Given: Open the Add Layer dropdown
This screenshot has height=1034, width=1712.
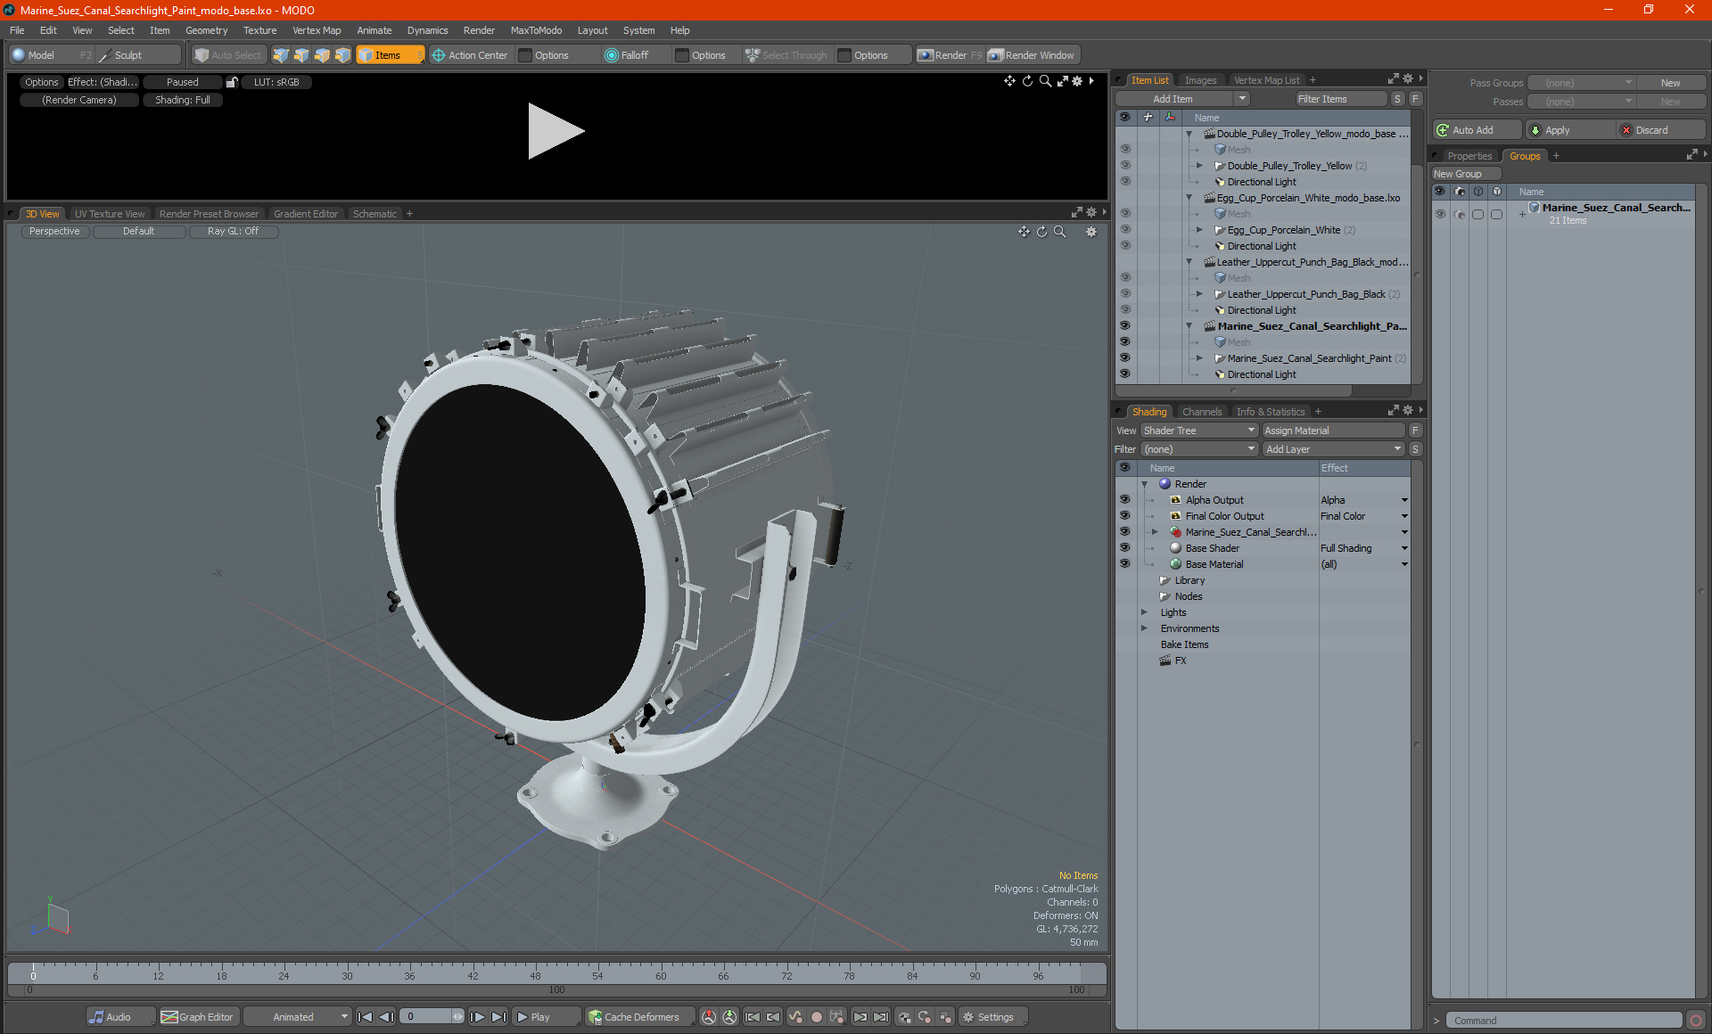Looking at the screenshot, I should (x=1332, y=449).
